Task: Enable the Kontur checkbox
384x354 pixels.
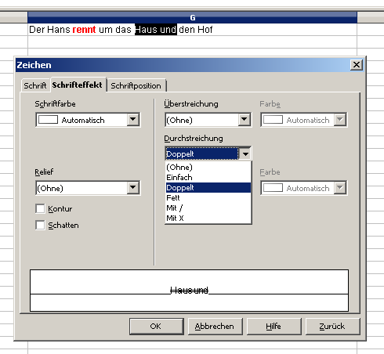Action: (x=40, y=208)
